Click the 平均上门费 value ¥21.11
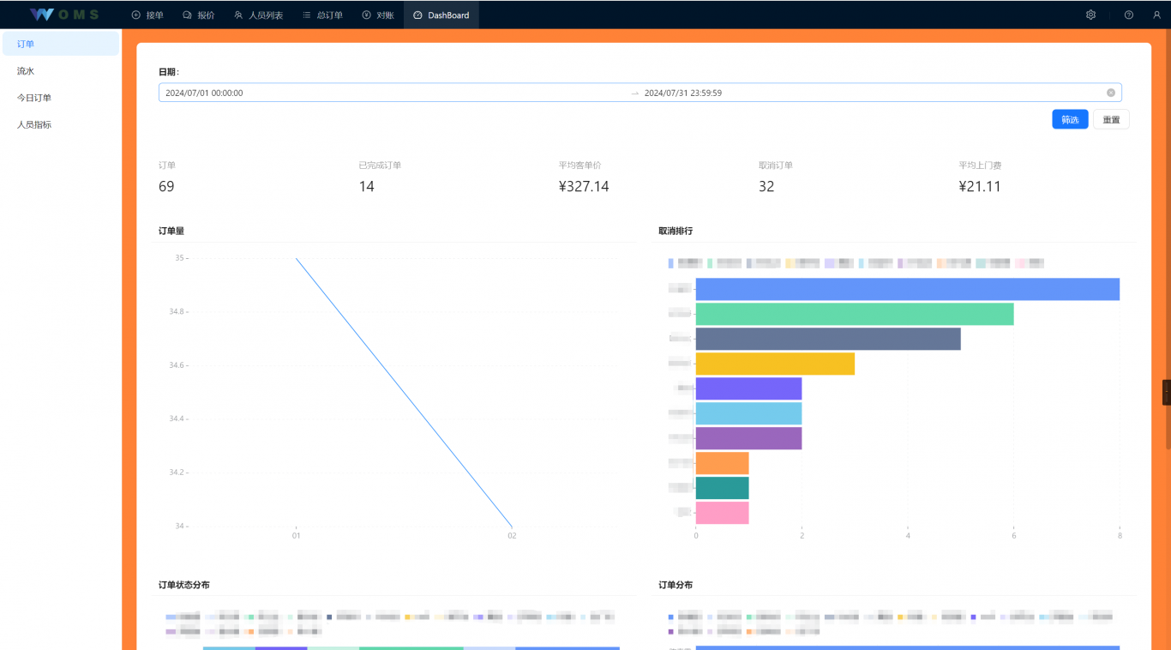Image resolution: width=1171 pixels, height=650 pixels. tap(980, 186)
